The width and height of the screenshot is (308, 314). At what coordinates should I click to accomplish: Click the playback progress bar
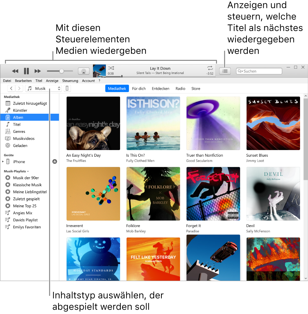(160, 76)
